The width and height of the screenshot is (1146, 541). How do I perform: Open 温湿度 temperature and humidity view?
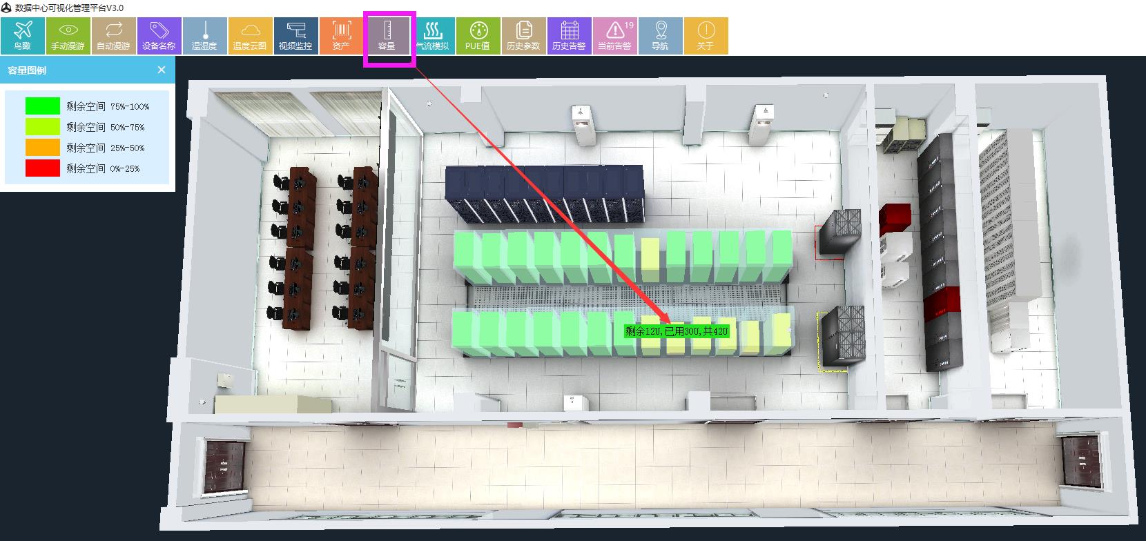pyautogui.click(x=204, y=36)
